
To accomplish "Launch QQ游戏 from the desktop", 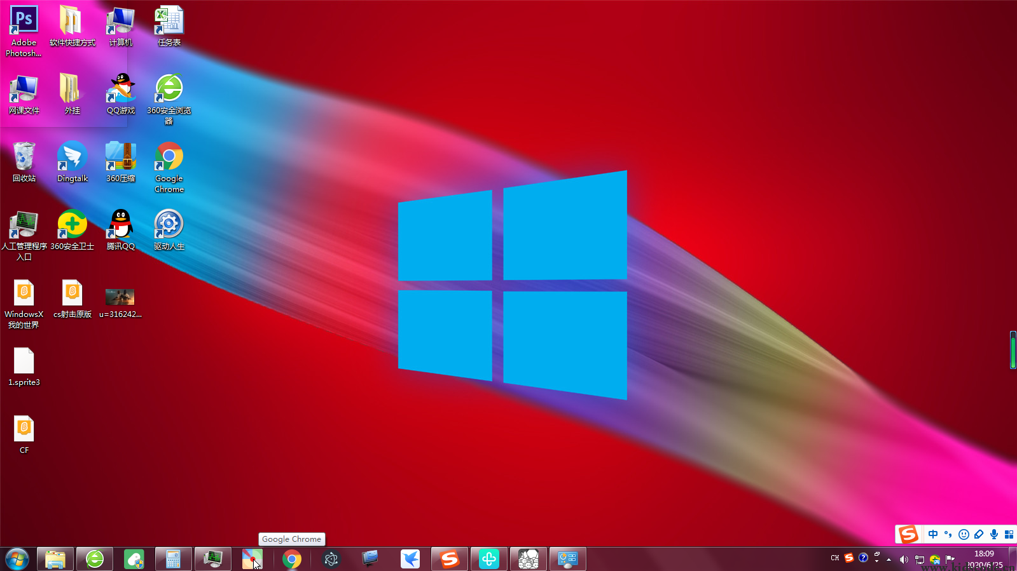I will [121, 94].
